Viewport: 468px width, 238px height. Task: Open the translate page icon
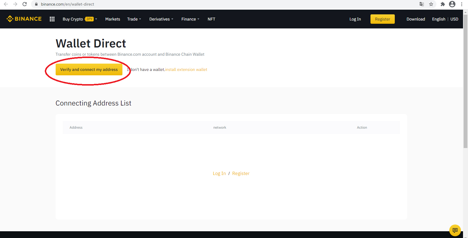pyautogui.click(x=422, y=4)
